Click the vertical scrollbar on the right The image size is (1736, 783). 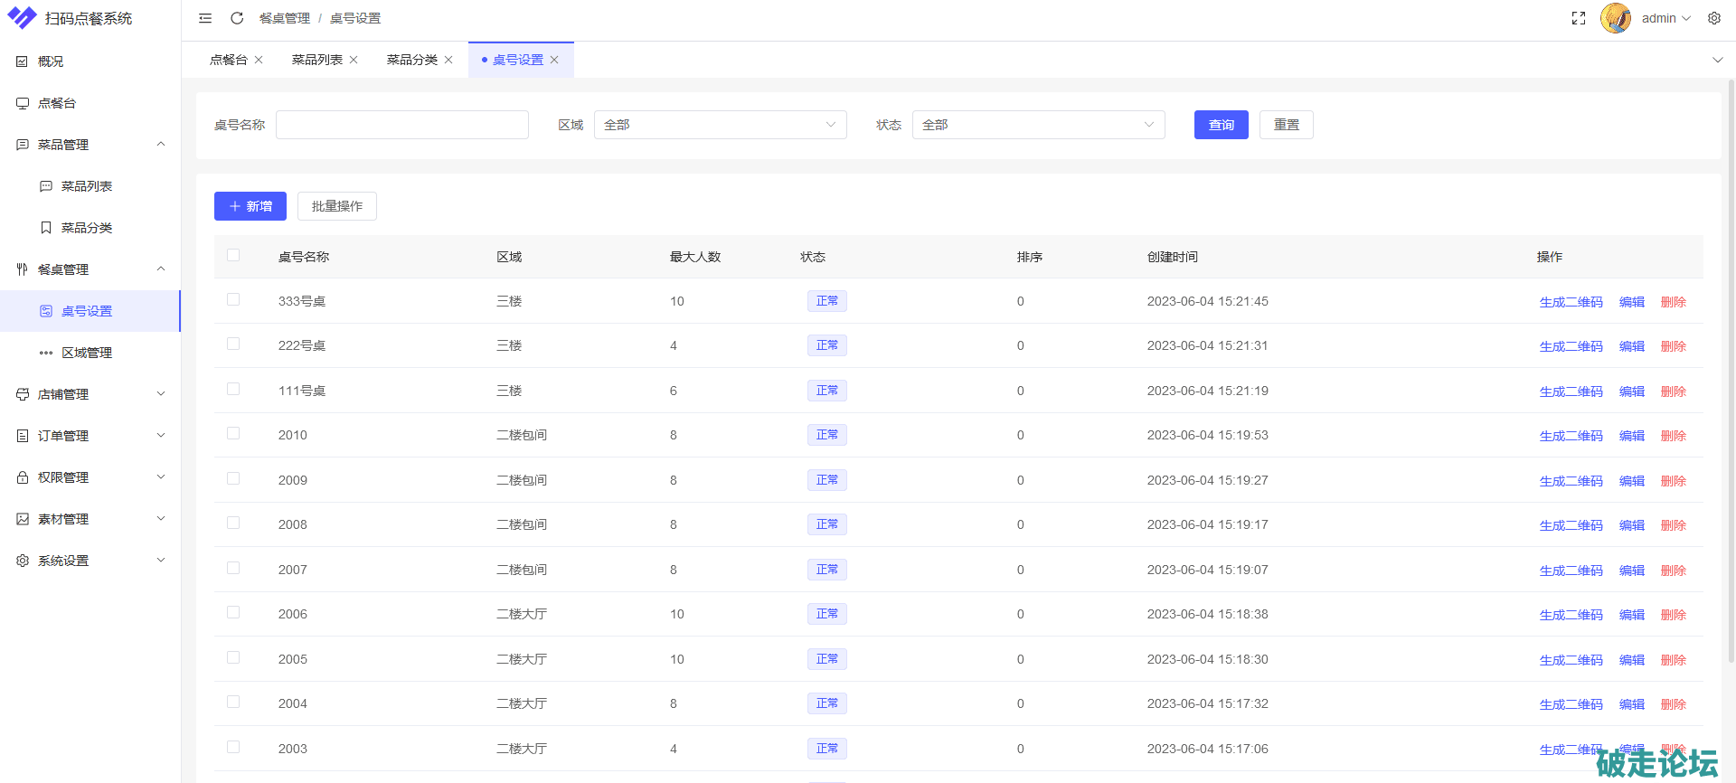[x=1731, y=362]
